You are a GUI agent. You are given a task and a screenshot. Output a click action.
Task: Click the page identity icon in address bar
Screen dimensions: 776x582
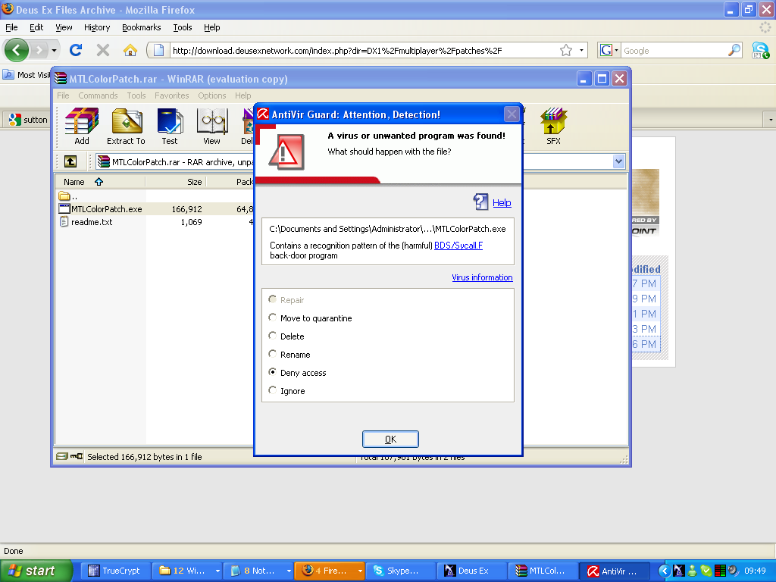[x=158, y=50]
